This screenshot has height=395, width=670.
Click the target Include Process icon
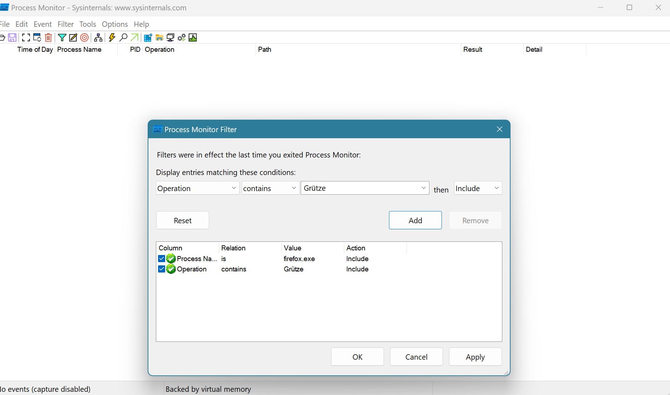tap(84, 37)
